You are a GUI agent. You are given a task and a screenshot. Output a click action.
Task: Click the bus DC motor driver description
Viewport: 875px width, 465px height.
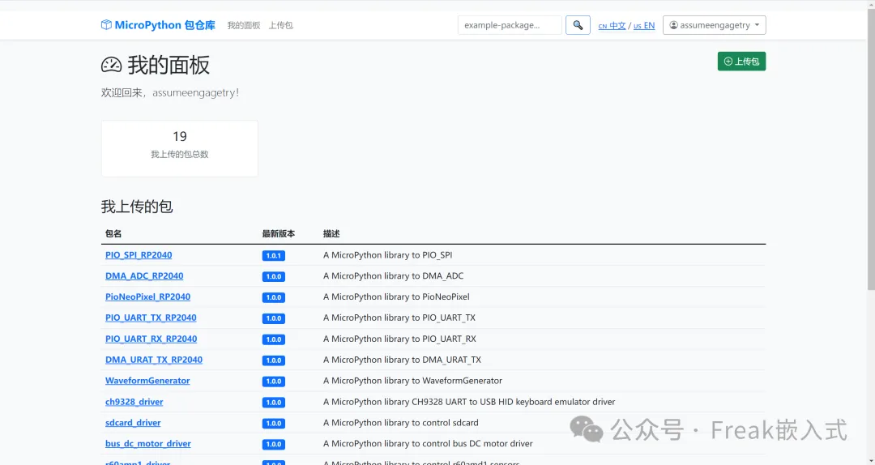coord(428,444)
